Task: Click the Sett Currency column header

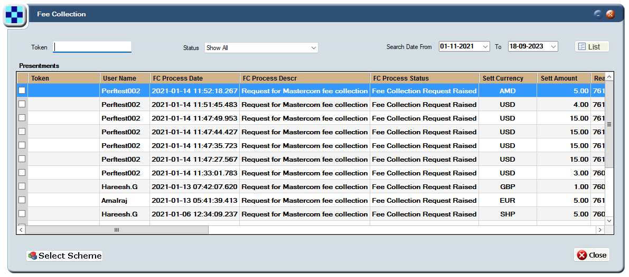Action: (508, 78)
